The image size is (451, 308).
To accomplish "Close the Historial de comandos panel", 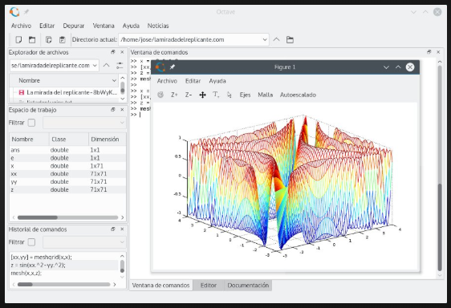I will [122, 229].
